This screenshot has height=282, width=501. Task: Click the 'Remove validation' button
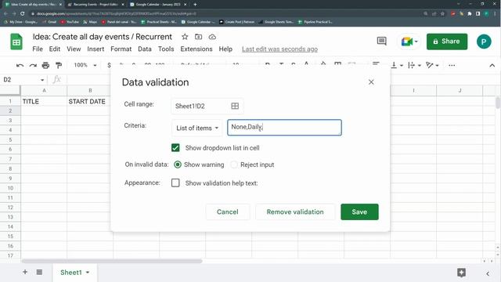(x=295, y=211)
